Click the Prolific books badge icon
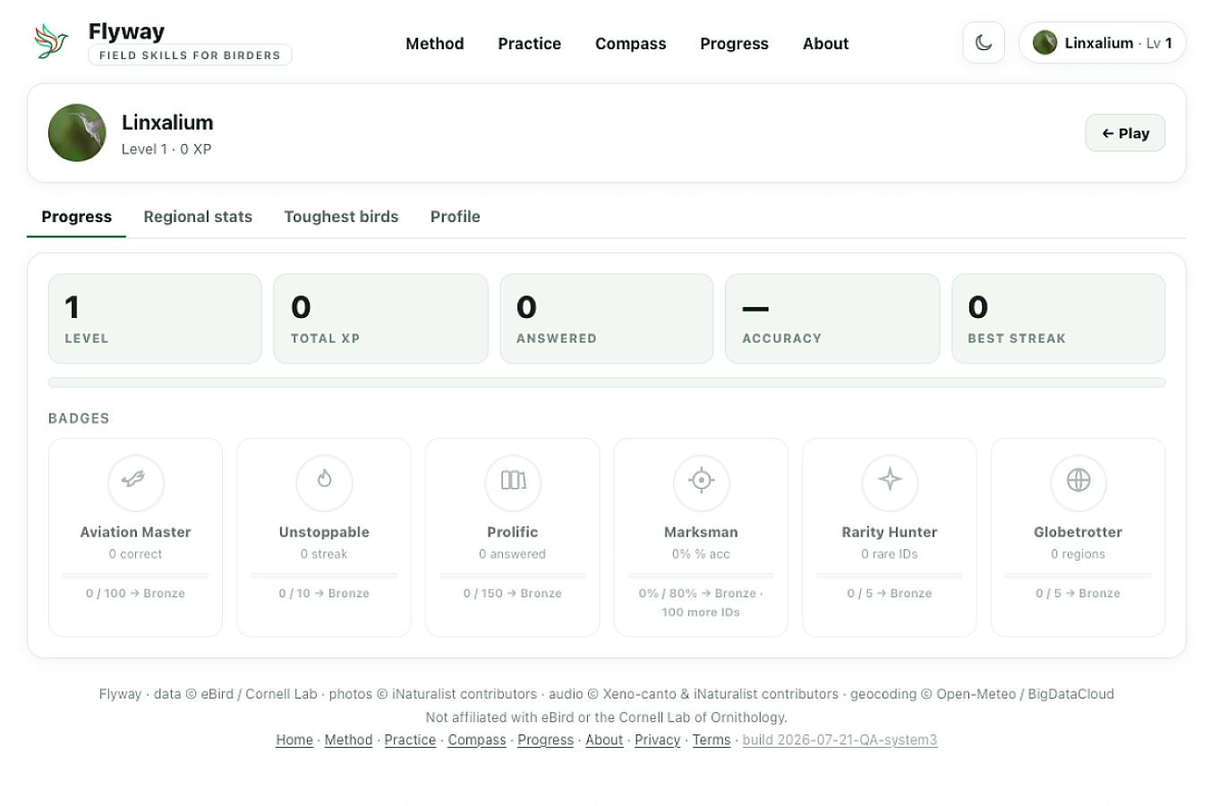This screenshot has height=806, width=1227. [513, 482]
